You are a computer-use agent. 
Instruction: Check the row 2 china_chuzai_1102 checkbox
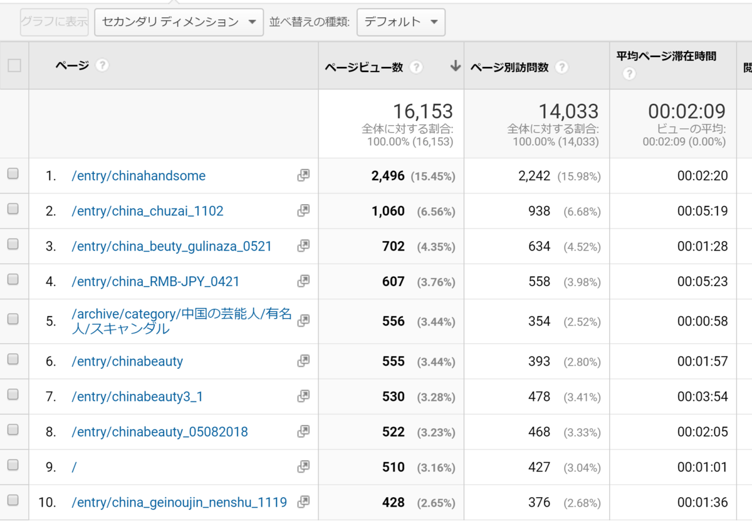click(x=13, y=210)
